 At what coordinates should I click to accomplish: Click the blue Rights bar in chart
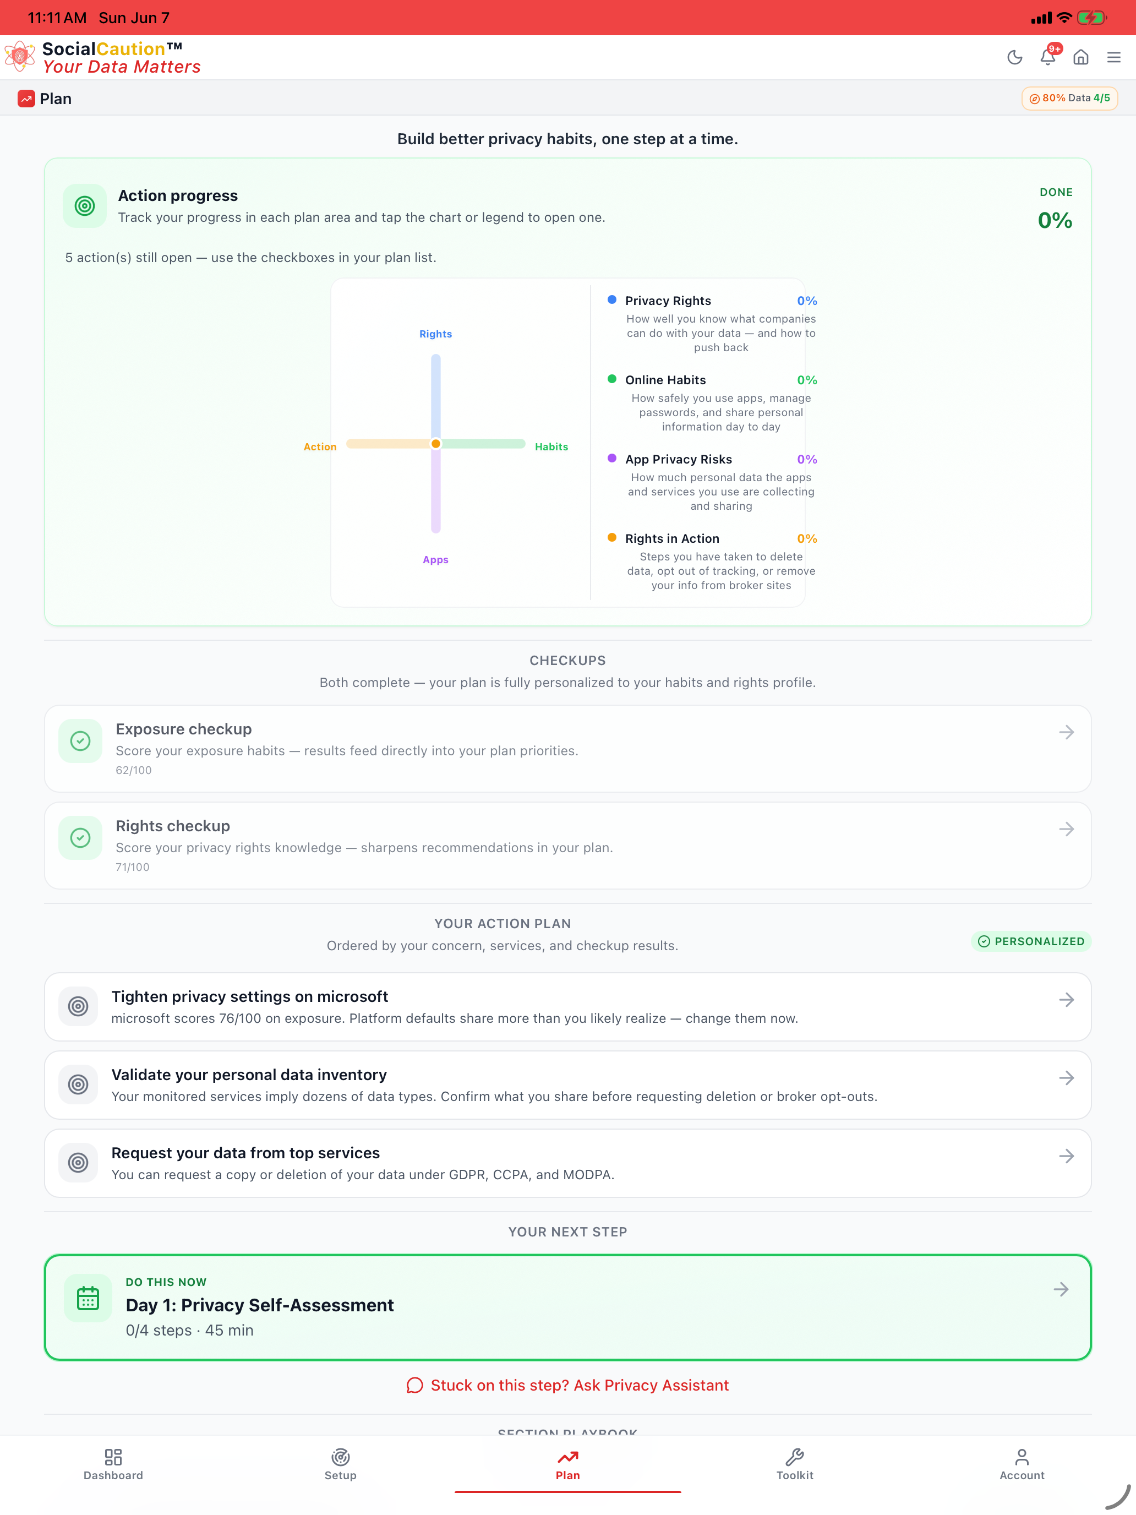[x=435, y=395]
